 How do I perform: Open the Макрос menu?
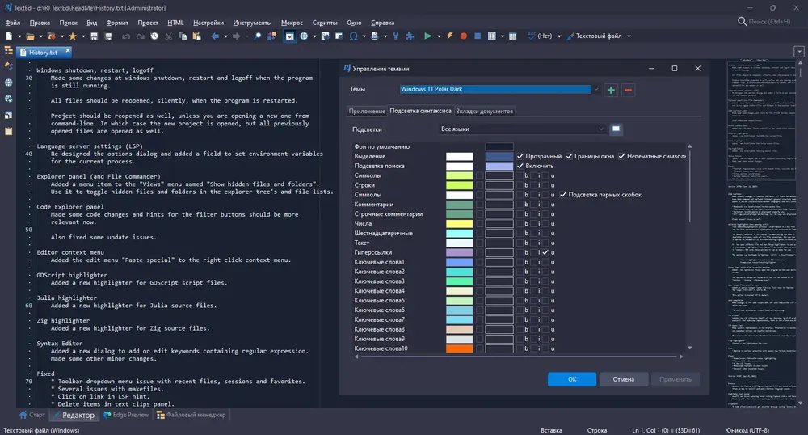(292, 23)
